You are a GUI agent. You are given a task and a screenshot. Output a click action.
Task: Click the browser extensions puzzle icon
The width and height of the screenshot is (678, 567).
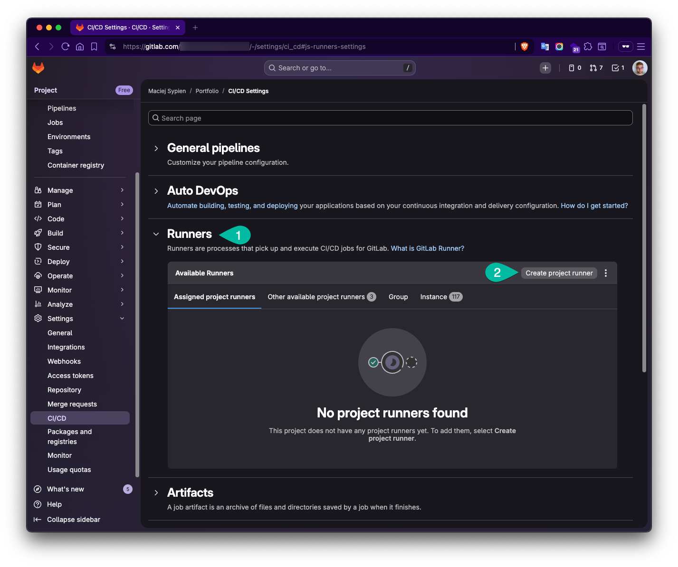(588, 47)
